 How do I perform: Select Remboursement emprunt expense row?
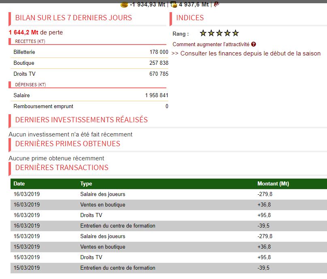tap(89, 106)
